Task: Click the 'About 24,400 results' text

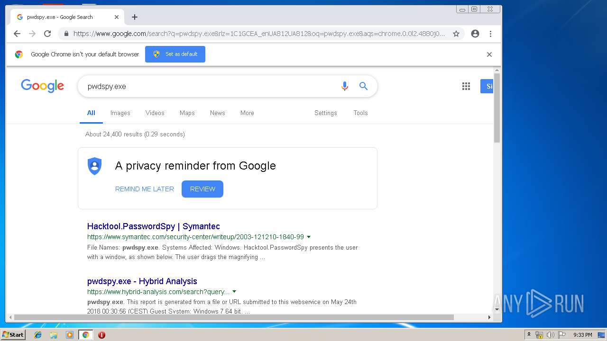Action: (x=135, y=135)
